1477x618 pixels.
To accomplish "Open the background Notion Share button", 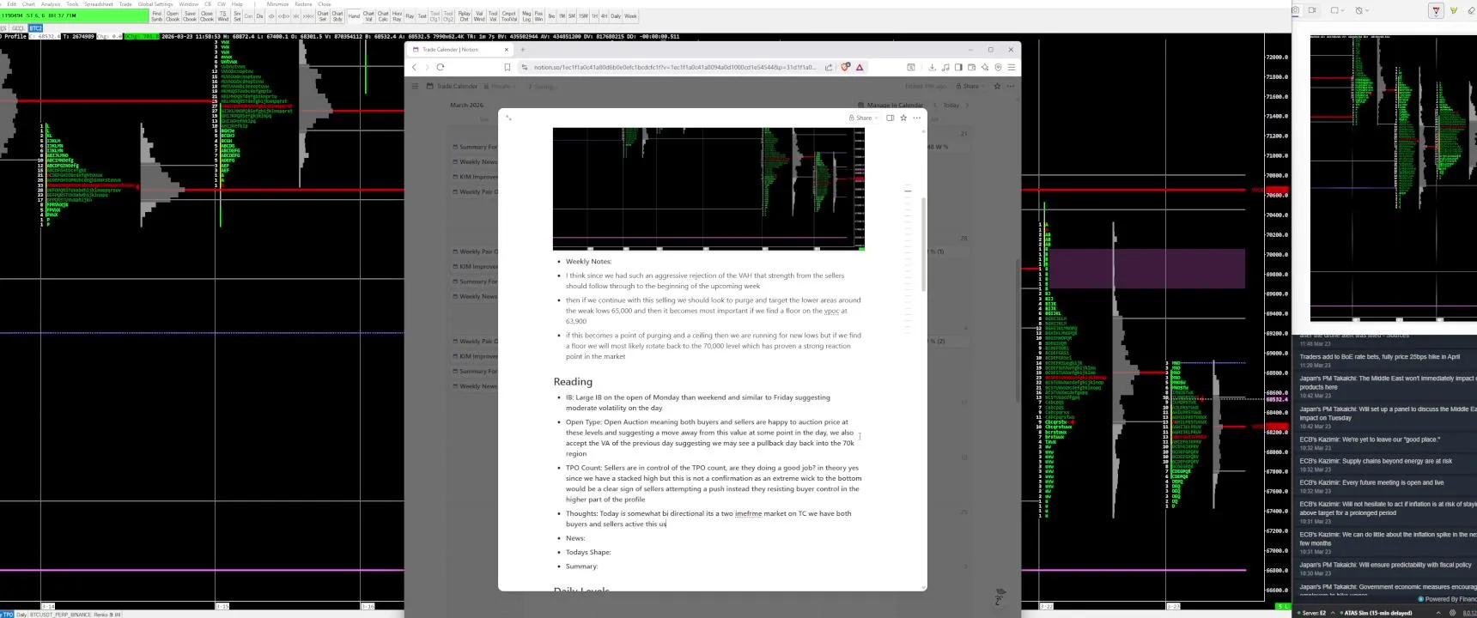I will point(969,86).
